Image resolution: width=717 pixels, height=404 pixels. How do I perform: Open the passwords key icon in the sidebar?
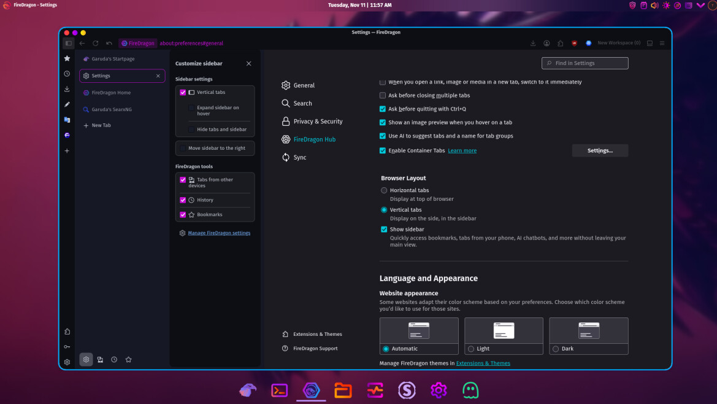67,347
